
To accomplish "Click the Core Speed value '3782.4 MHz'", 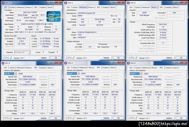I will (x=21, y=38).
